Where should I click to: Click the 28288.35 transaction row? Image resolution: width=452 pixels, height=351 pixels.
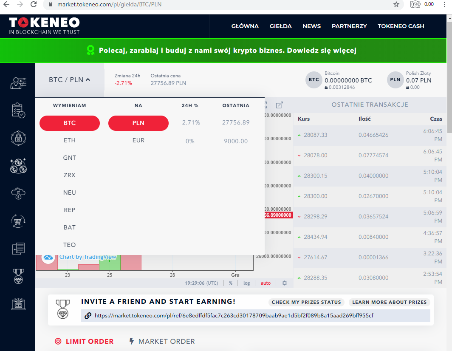(370, 278)
